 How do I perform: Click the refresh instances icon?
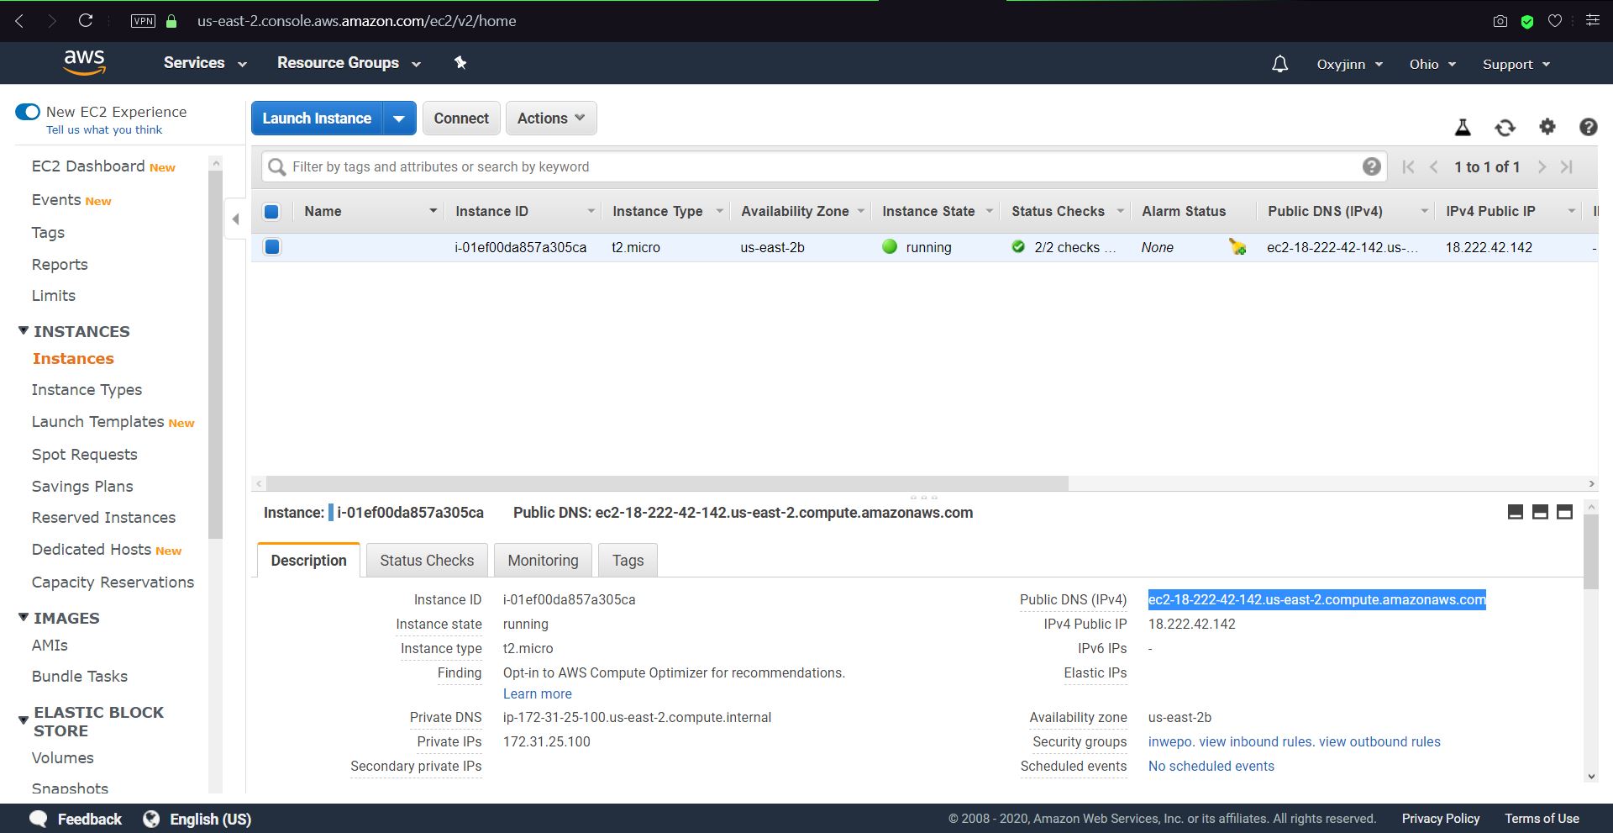coord(1505,128)
